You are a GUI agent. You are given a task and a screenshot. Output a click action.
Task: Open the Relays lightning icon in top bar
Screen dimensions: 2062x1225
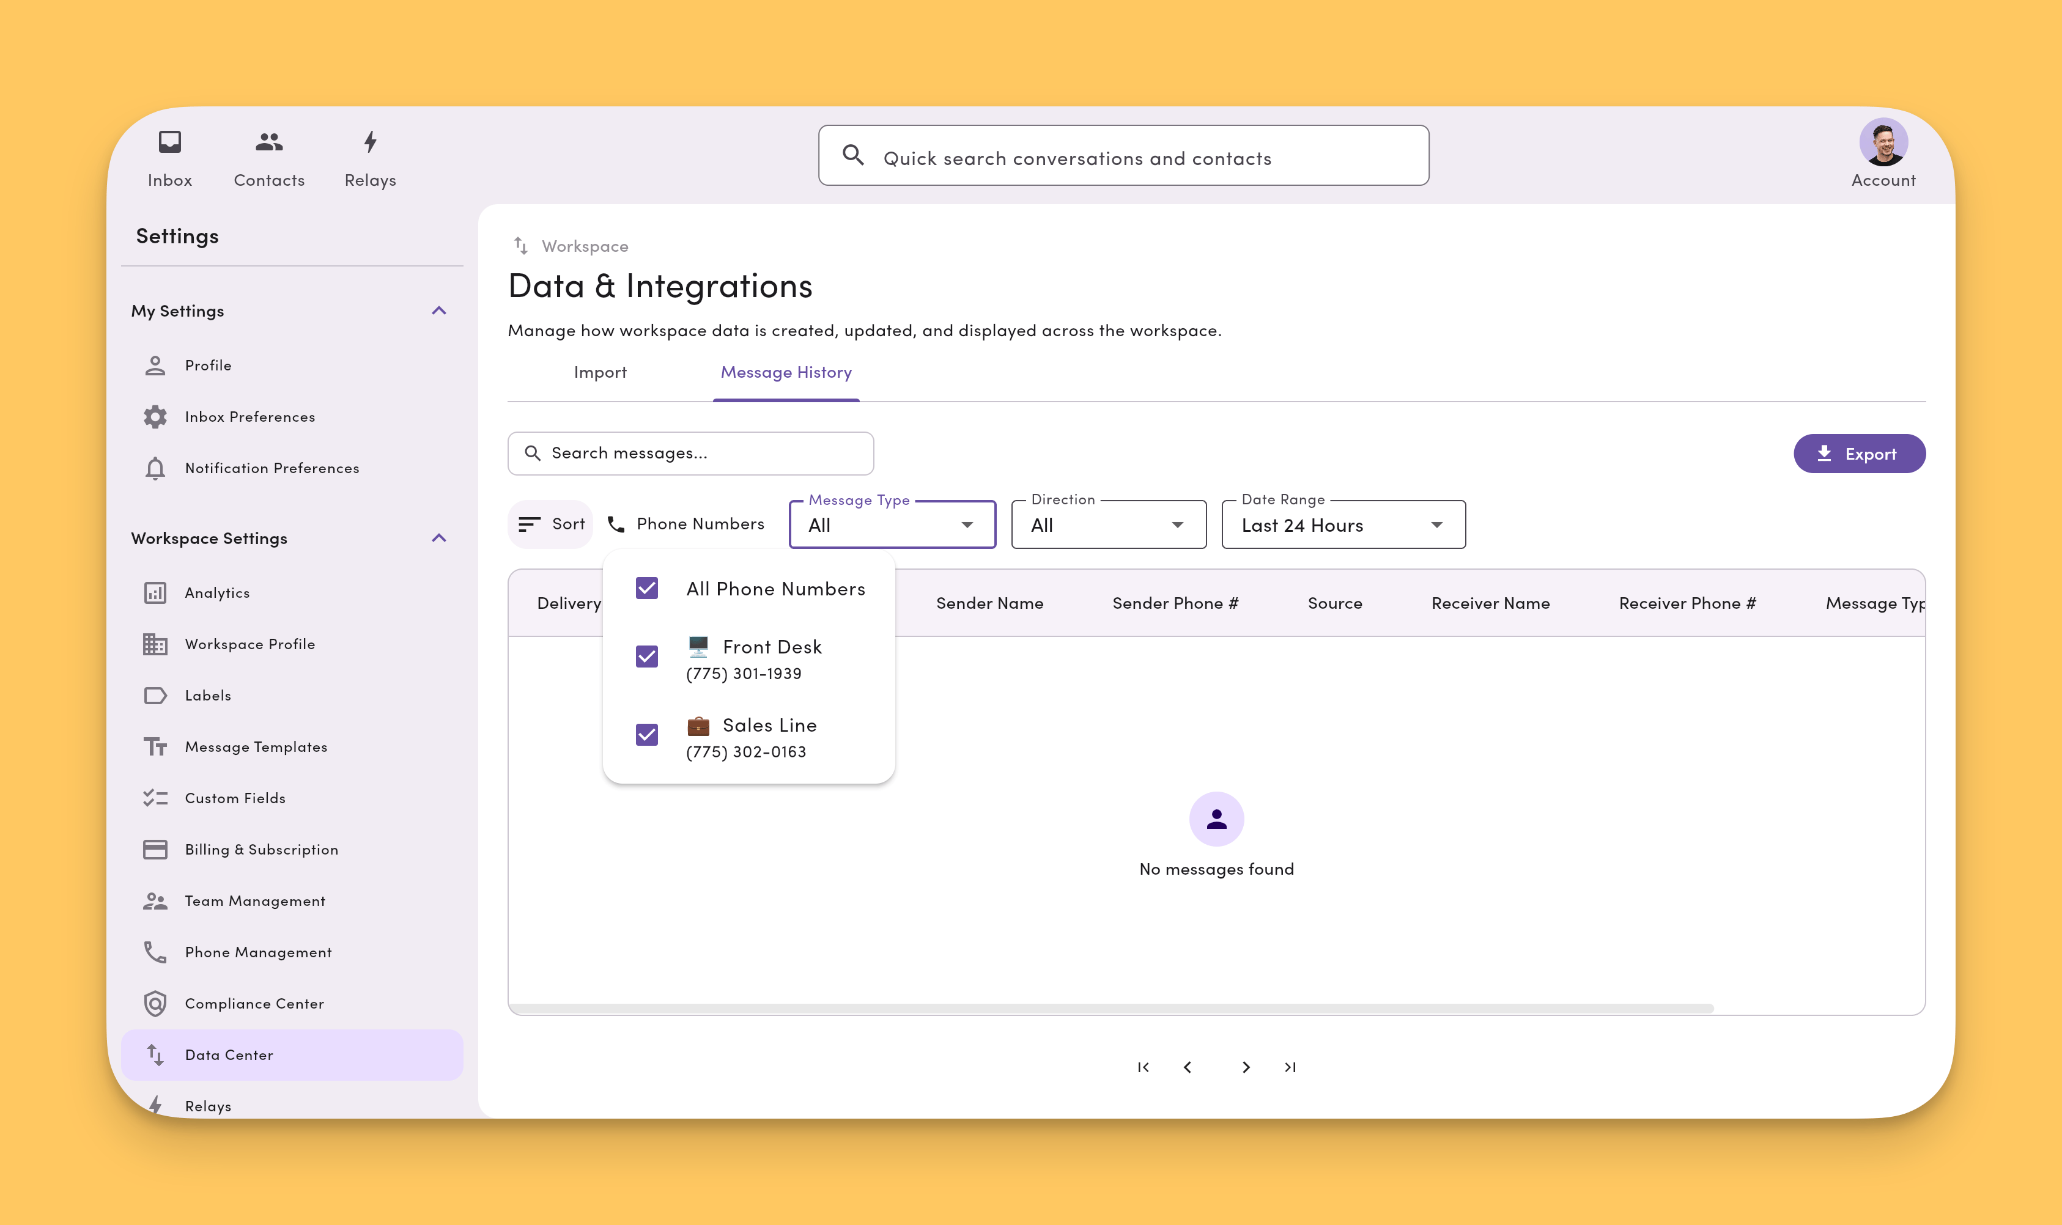[x=371, y=142]
